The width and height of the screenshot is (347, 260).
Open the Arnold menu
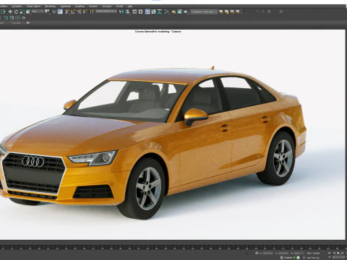(x=119, y=6)
